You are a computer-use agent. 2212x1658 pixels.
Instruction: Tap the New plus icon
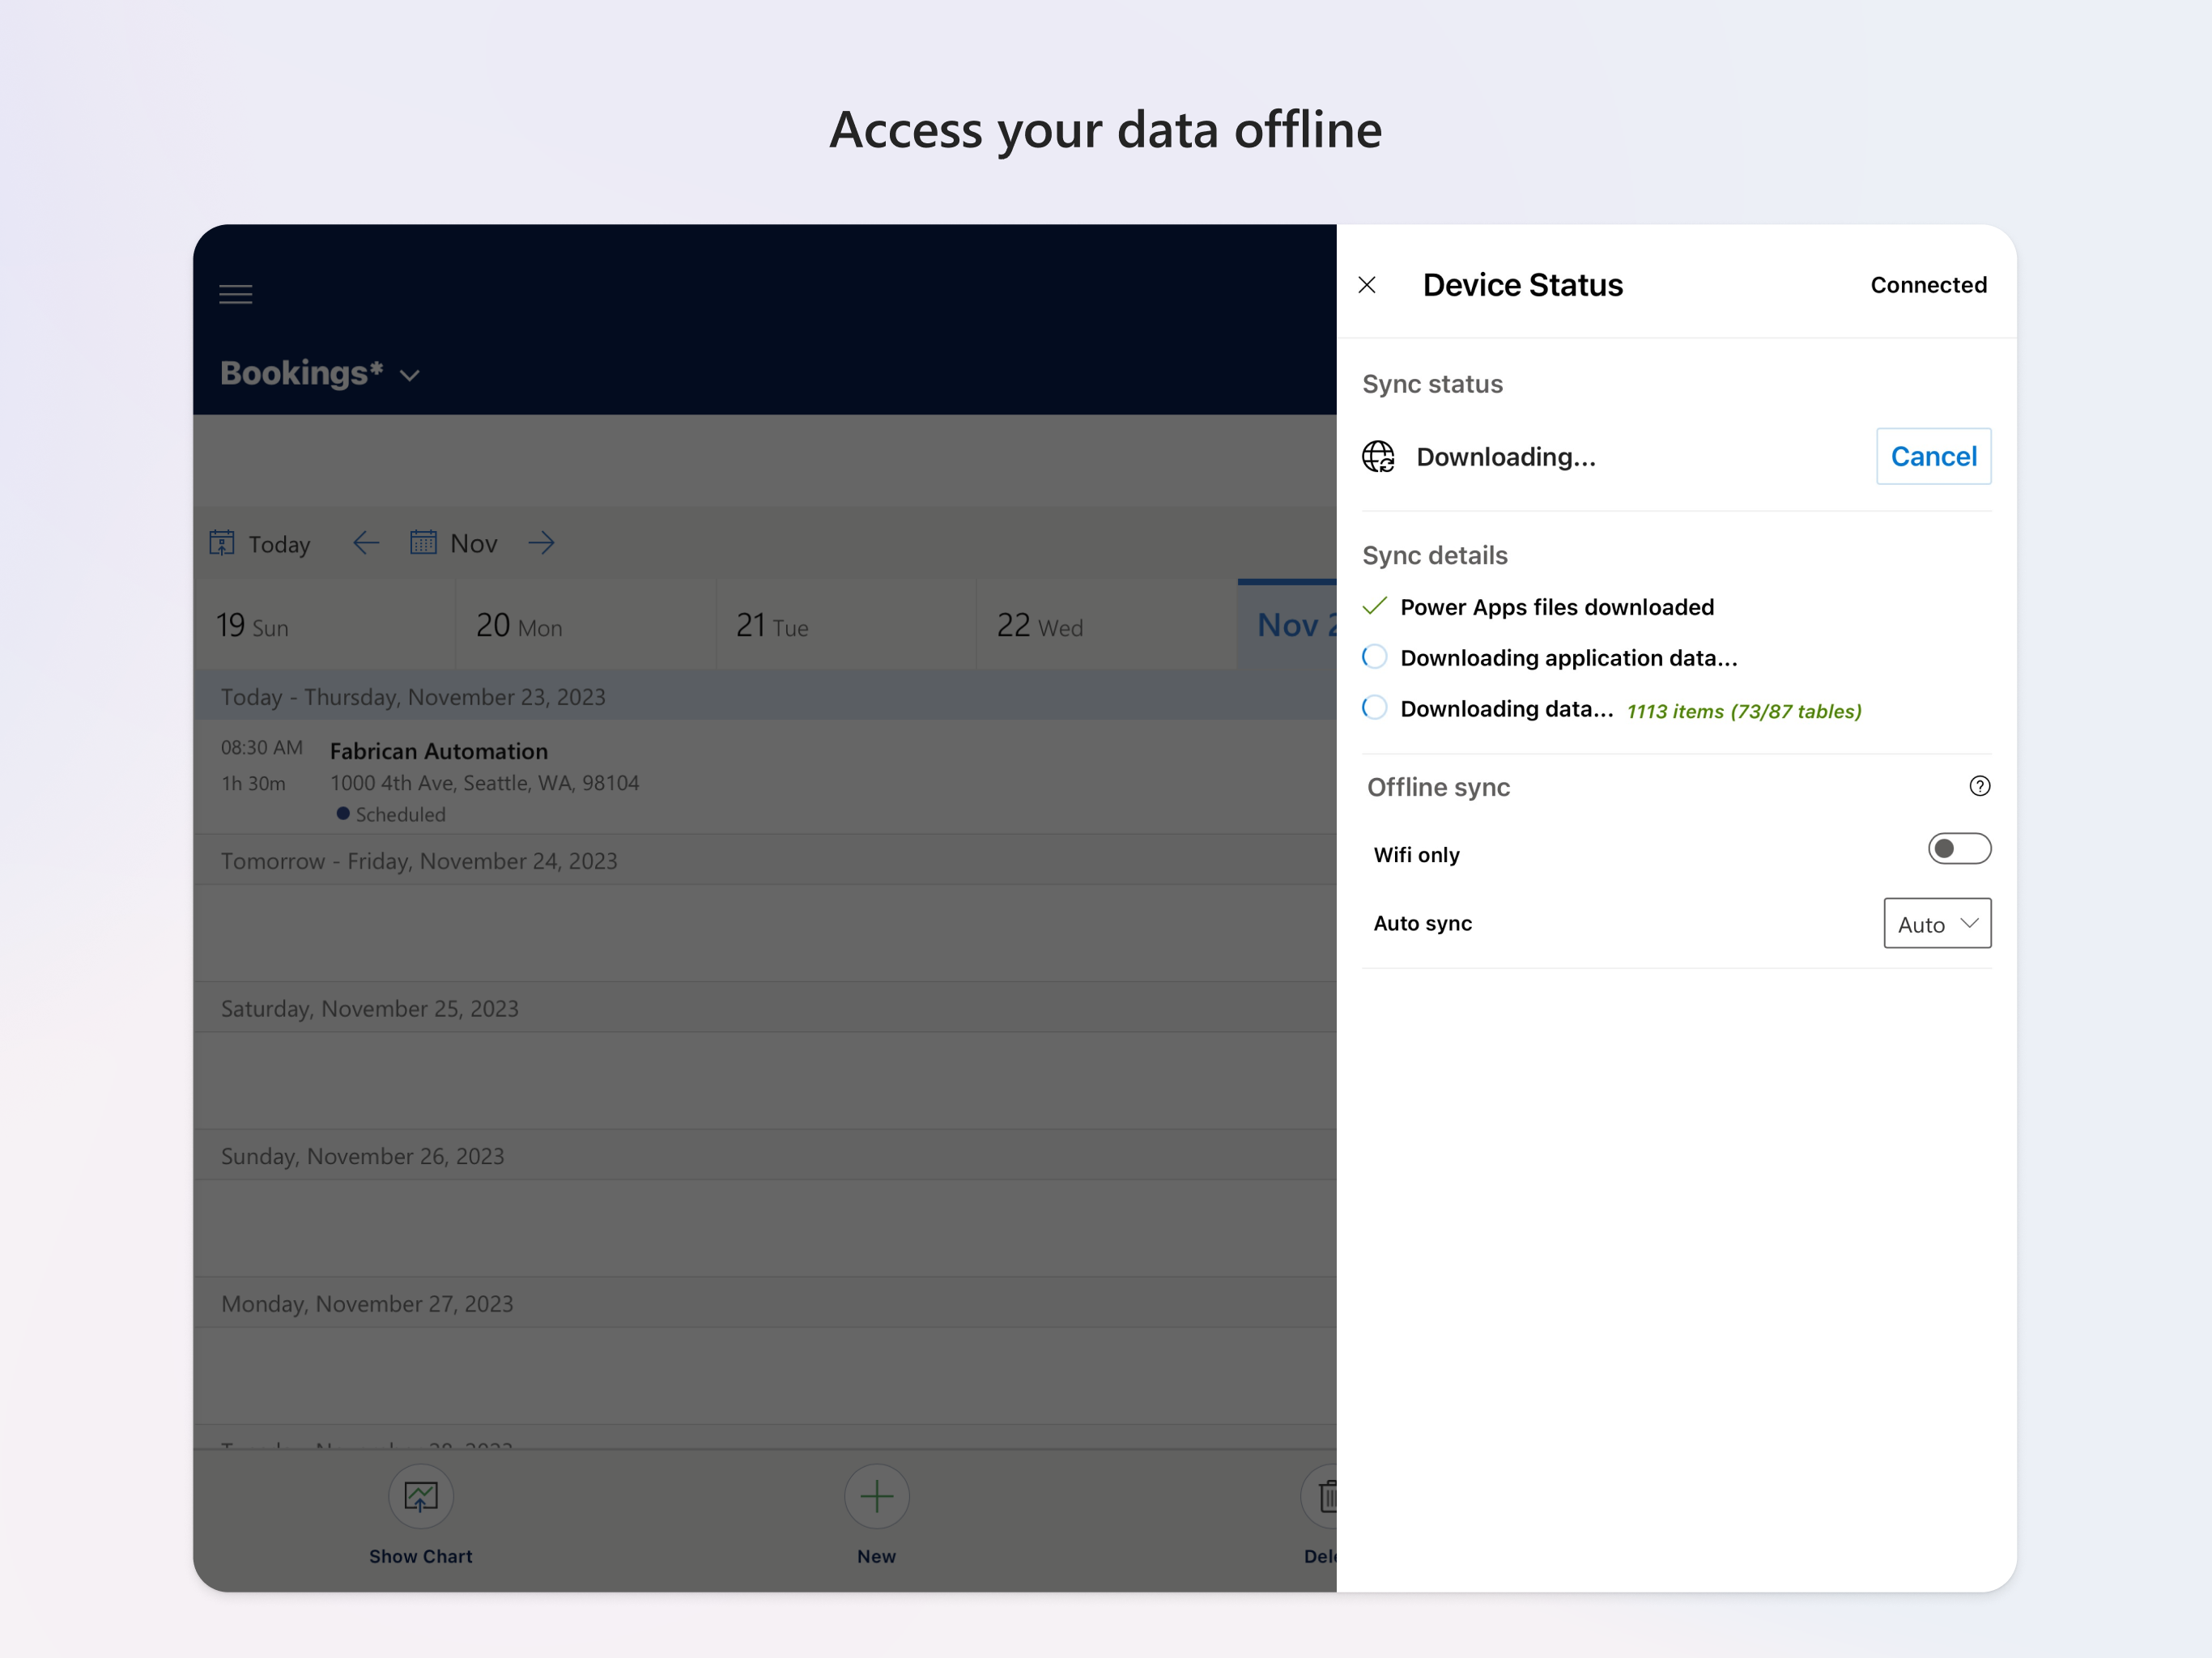tap(876, 1496)
